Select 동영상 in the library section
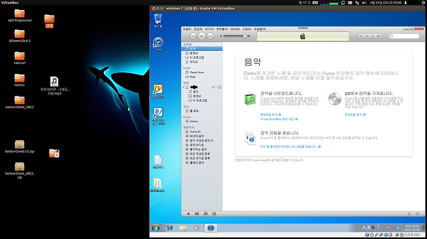Image resolution: width=427 pixels, height=239 pixels. [202, 53]
